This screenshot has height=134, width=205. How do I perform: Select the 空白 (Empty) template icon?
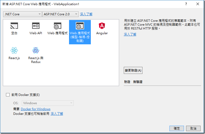14,26
